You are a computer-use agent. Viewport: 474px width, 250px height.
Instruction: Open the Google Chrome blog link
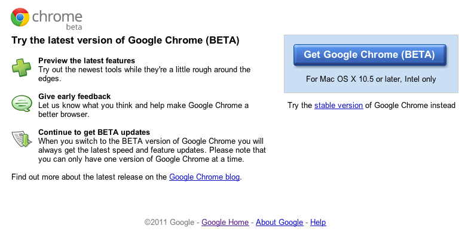click(x=204, y=177)
